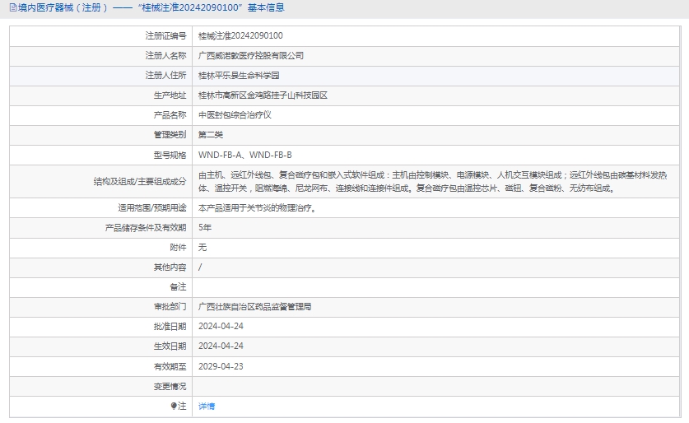The height and width of the screenshot is (423, 689).
Task: Click approval department 广西壮族自治区药品监督管理局
Action: pyautogui.click(x=255, y=306)
